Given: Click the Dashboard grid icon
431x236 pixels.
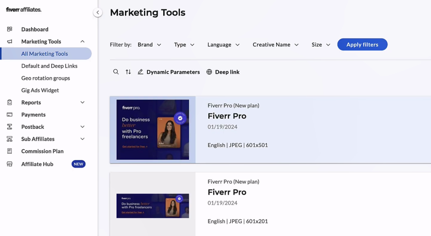Looking at the screenshot, I should click(x=10, y=29).
